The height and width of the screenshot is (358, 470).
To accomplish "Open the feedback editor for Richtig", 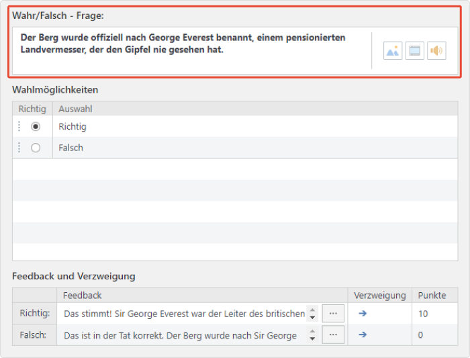I will [x=333, y=313].
